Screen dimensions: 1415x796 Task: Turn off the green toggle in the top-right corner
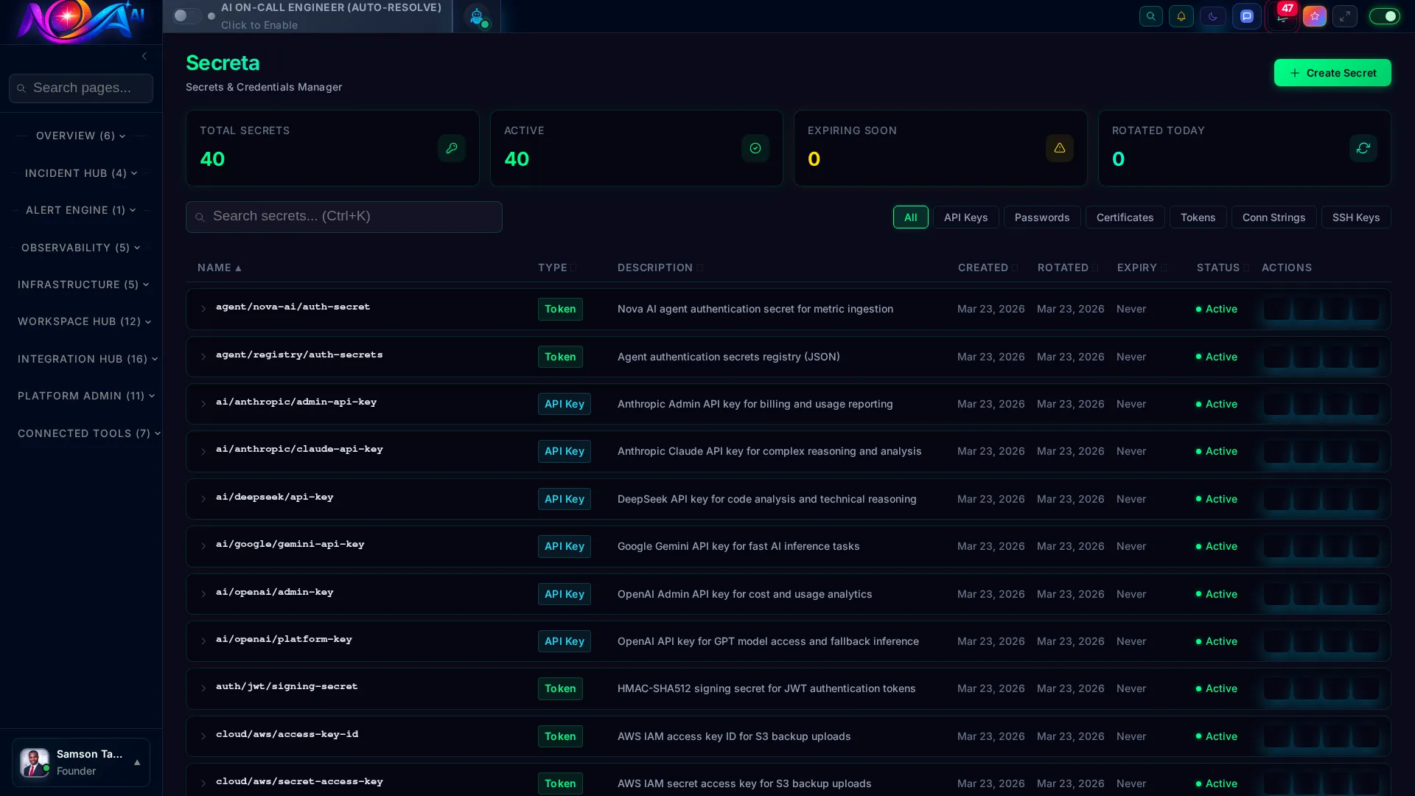coord(1384,15)
